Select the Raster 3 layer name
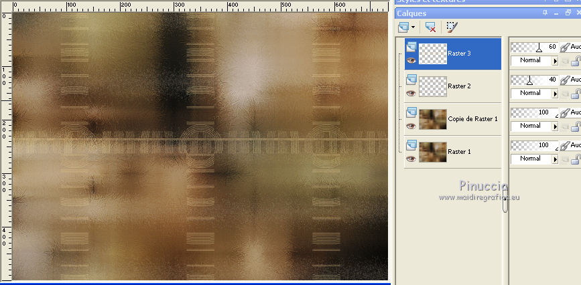This screenshot has width=581, height=285. click(x=459, y=54)
